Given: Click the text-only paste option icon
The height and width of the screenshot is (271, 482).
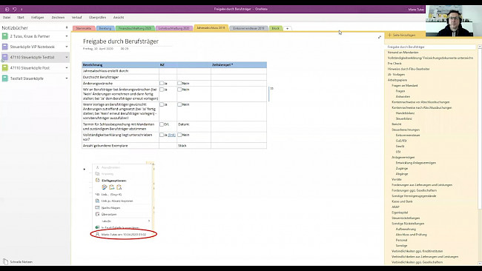Looking at the screenshot, I should click(119, 187).
